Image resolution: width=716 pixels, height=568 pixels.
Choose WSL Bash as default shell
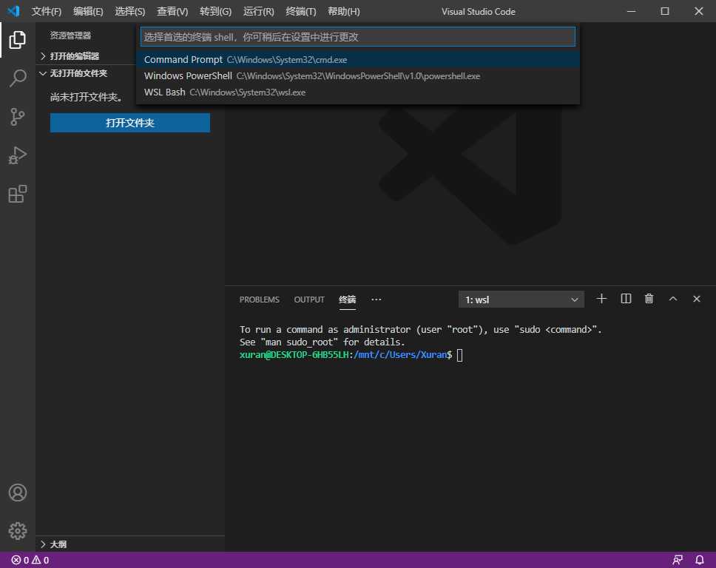pyautogui.click(x=358, y=92)
